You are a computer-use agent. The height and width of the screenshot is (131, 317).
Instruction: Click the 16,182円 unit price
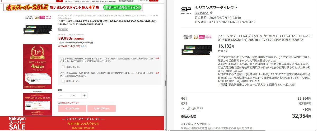(x=226, y=46)
